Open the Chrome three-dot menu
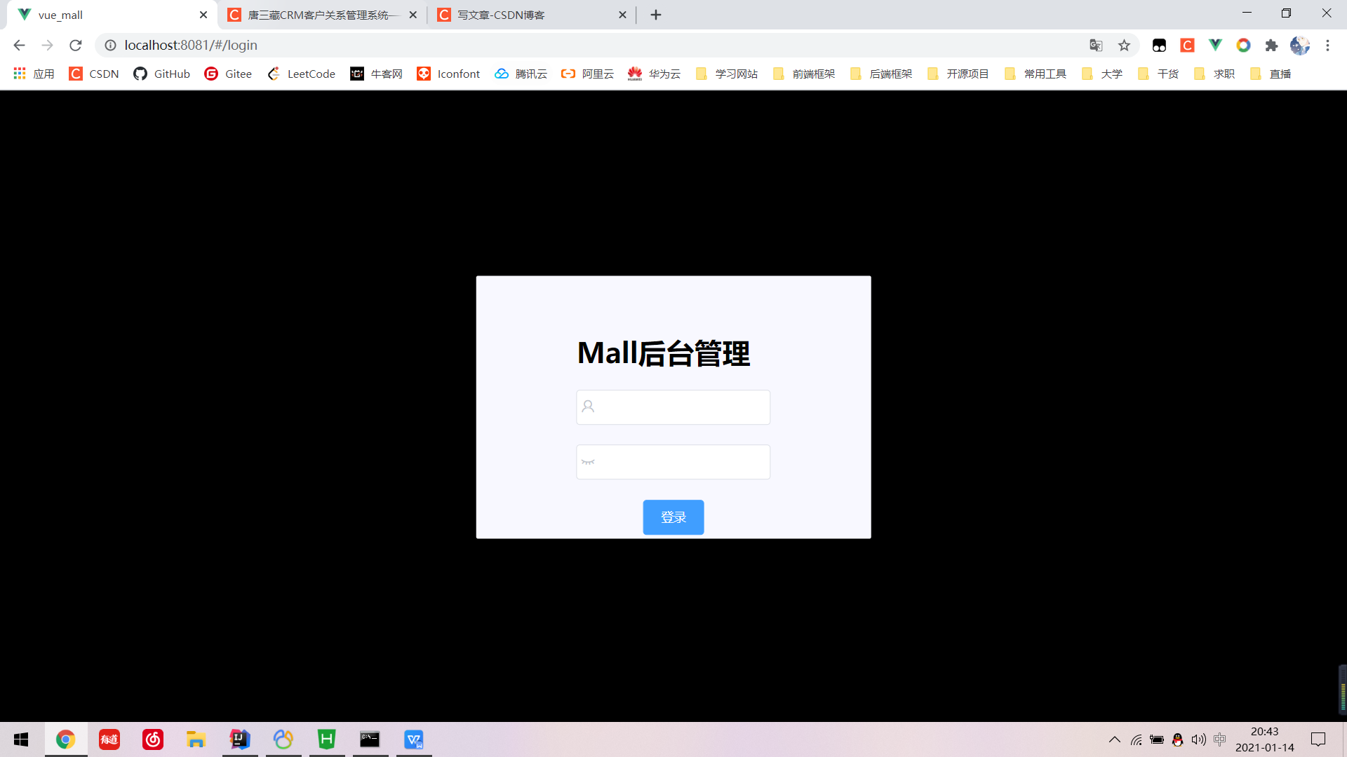The width and height of the screenshot is (1347, 757). click(1327, 46)
